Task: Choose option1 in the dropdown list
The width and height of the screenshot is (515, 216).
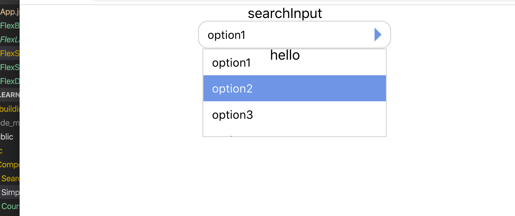Action: (x=232, y=63)
